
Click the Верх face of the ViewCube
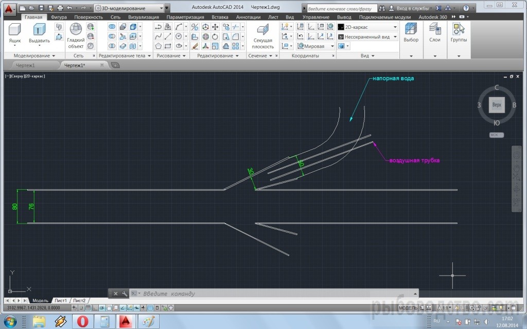[x=497, y=105]
